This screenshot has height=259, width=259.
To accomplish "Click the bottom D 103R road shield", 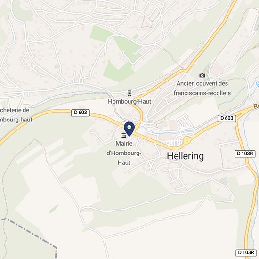I will point(246,252).
